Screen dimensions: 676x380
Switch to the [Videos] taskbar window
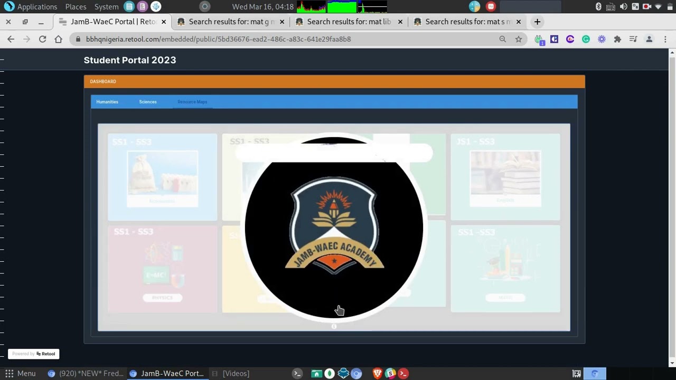point(231,373)
